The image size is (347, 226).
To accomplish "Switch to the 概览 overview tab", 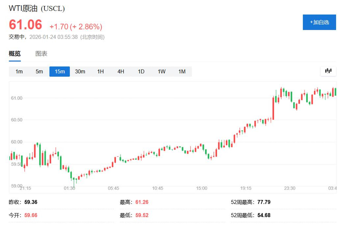I will (15, 54).
